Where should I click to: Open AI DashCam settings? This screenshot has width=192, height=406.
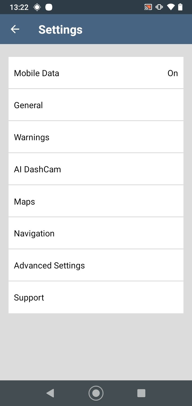(x=96, y=169)
